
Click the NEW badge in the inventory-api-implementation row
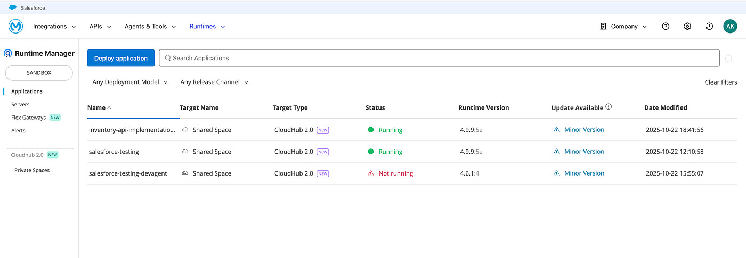[x=323, y=130]
